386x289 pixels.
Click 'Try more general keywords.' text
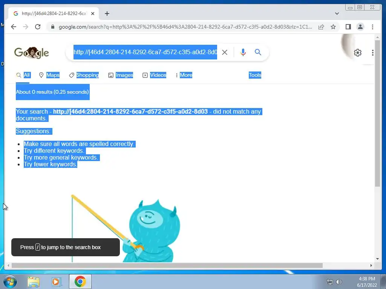[61, 158]
